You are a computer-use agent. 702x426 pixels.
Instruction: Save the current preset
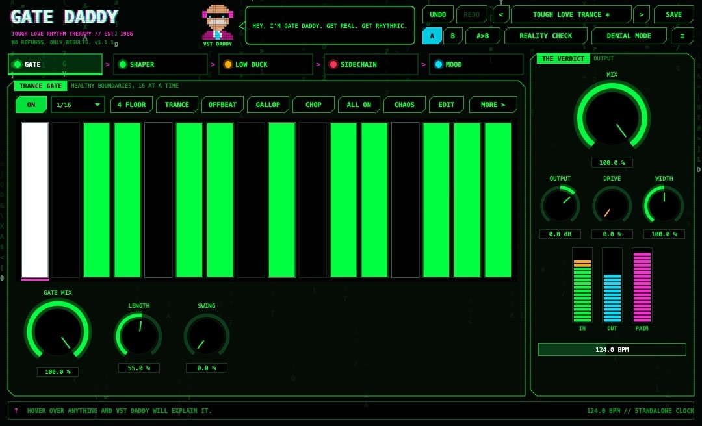pyautogui.click(x=674, y=14)
